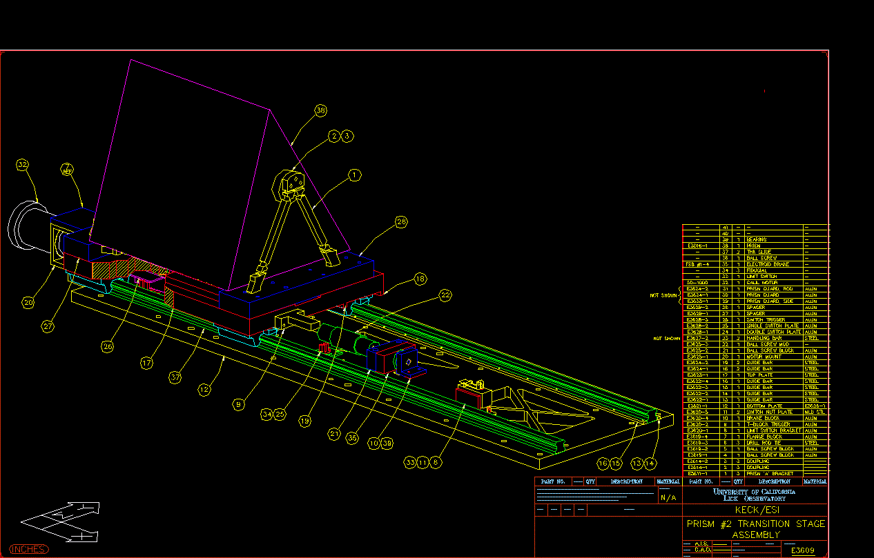
Task: Click part number SD-1000 in parts list
Action: coord(697,283)
